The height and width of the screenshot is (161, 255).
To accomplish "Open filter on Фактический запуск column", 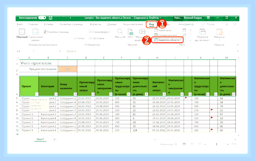I will pos(164,94).
